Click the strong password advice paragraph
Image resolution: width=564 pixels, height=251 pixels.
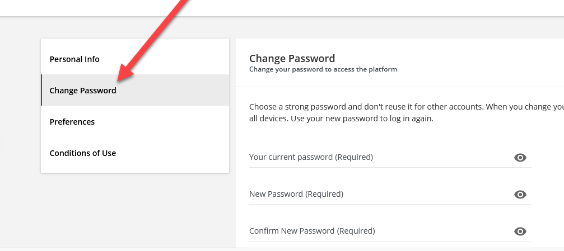tap(407, 113)
